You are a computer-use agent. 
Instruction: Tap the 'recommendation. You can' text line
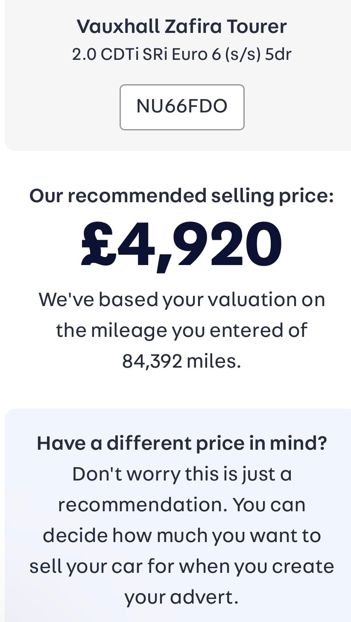coord(182,504)
